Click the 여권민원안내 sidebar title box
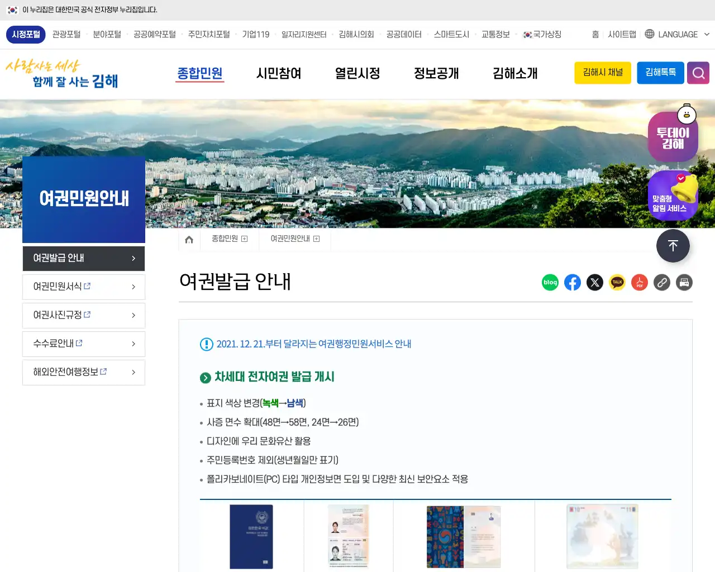This screenshot has height=572, width=715. (84, 199)
